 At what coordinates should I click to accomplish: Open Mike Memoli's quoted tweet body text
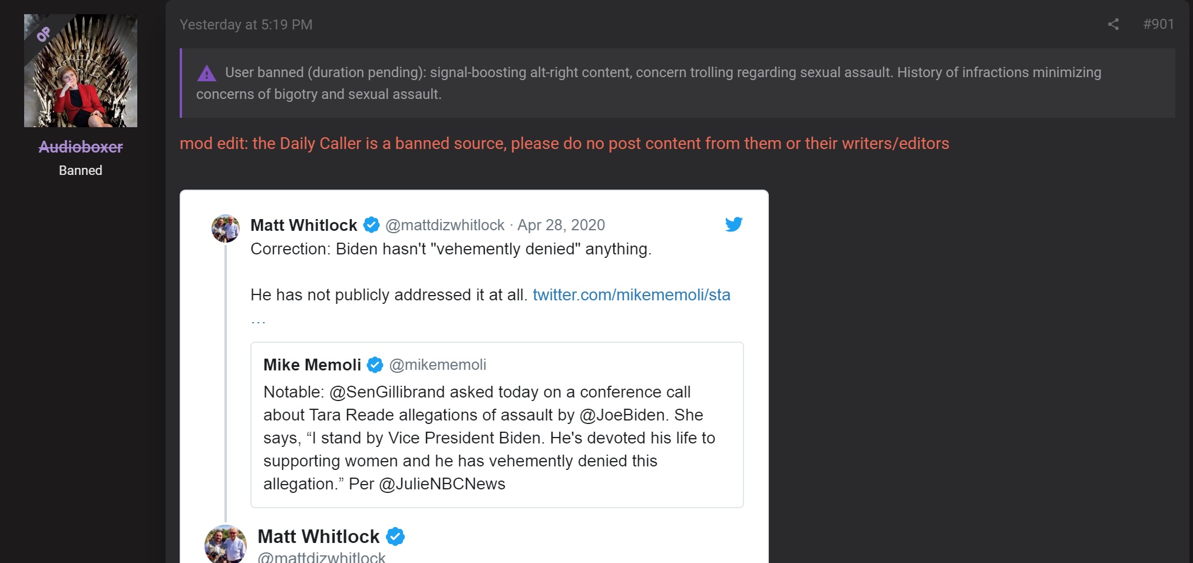tap(489, 438)
